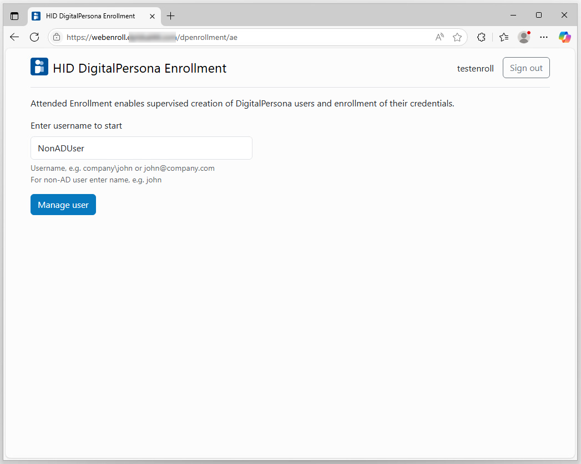581x464 pixels.
Task: Refresh the enrollment page
Action: pos(34,37)
